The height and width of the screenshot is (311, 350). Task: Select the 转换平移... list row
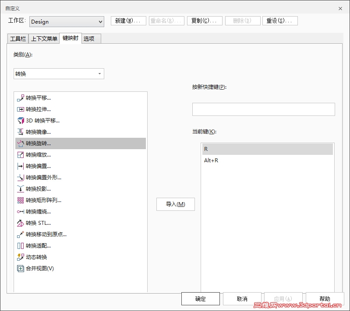(81, 98)
